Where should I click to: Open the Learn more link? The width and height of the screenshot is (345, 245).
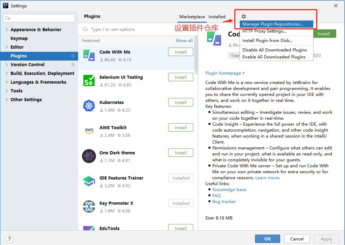[267, 178]
